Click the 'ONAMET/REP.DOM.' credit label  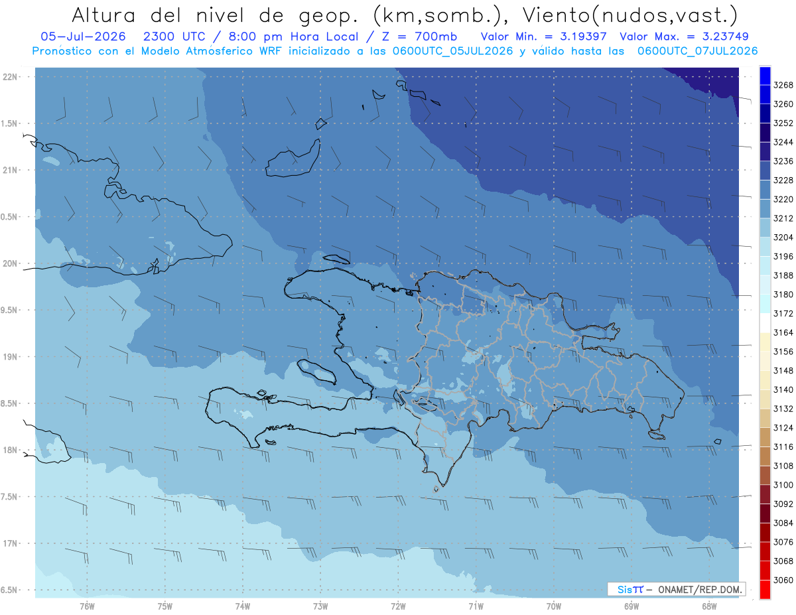(700, 589)
